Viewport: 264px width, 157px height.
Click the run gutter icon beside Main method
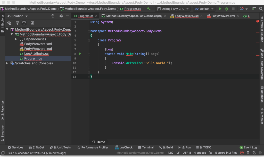[80, 54]
